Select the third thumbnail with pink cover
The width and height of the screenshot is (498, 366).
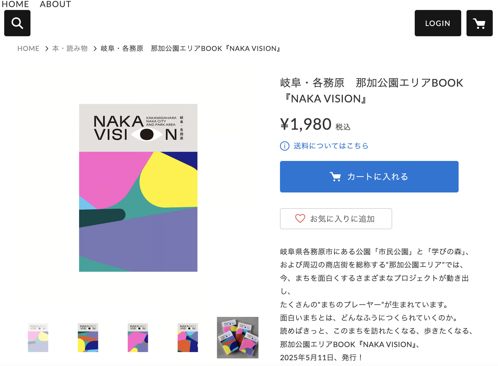[138, 338]
